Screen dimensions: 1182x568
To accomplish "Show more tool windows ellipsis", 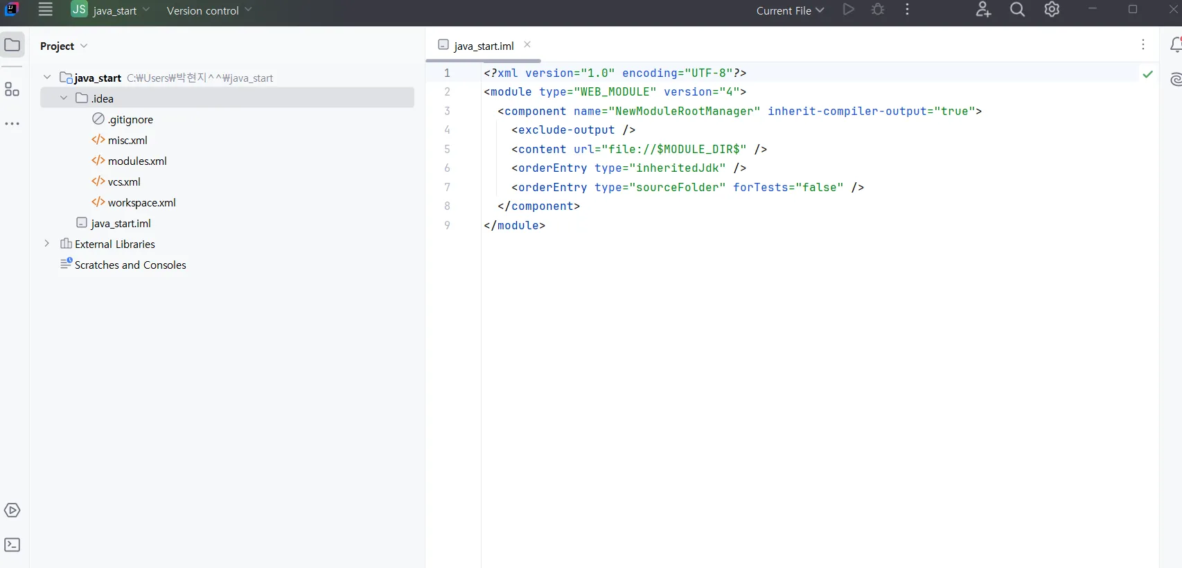I will tap(12, 123).
